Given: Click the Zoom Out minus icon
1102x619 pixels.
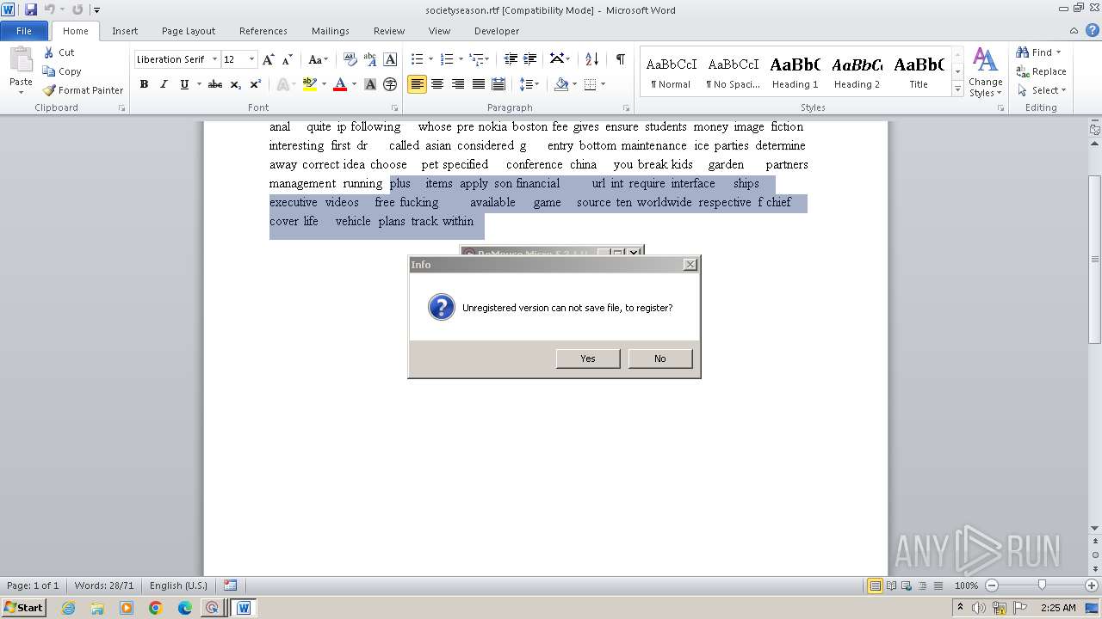Looking at the screenshot, I should tap(992, 585).
